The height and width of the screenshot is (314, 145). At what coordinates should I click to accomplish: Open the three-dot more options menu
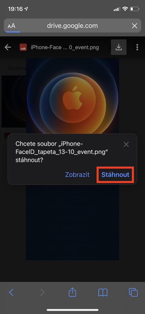pos(137,47)
